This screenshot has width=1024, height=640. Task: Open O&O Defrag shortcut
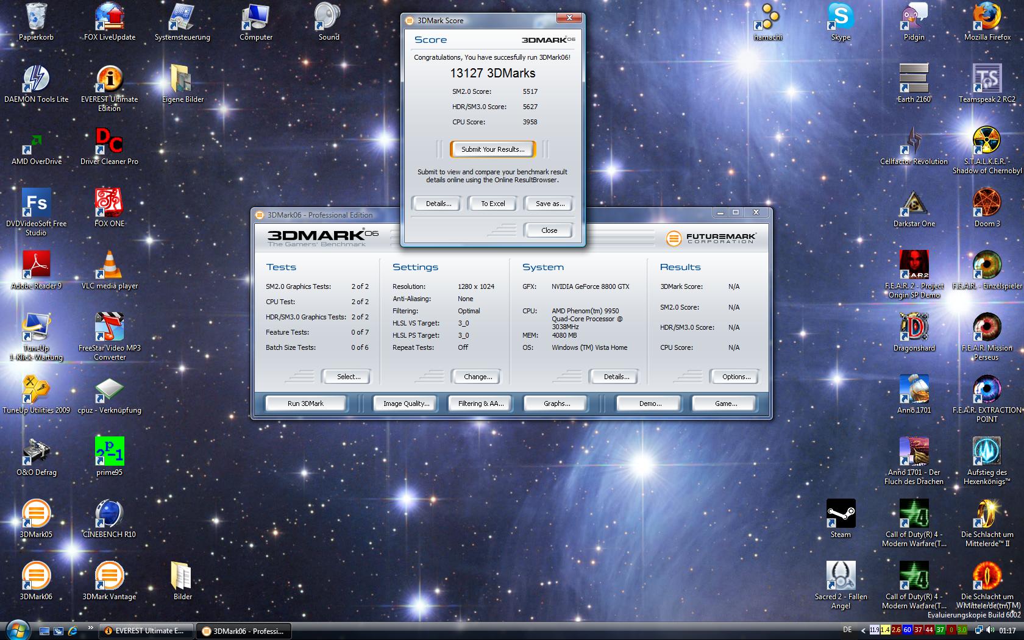click(36, 457)
